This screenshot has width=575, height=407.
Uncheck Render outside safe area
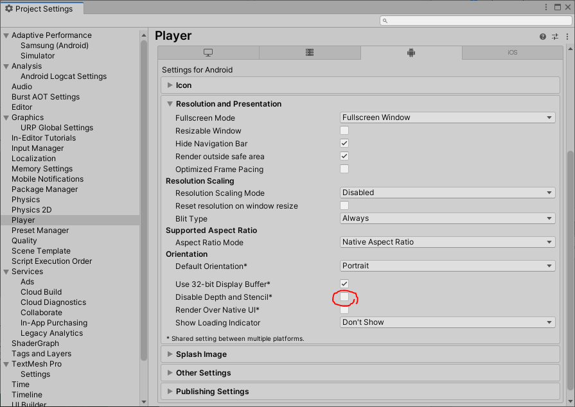tap(344, 156)
